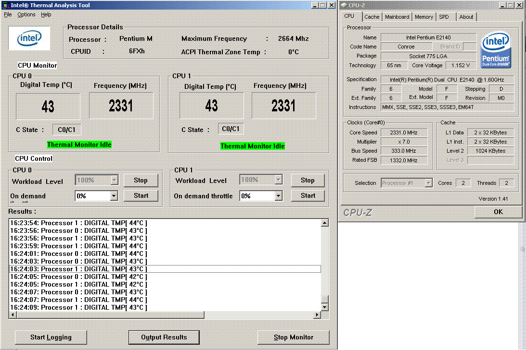The height and width of the screenshot is (350, 526).
Task: Click the Intel logo in Thermal Analysis Tool
Action: pyautogui.click(x=29, y=38)
